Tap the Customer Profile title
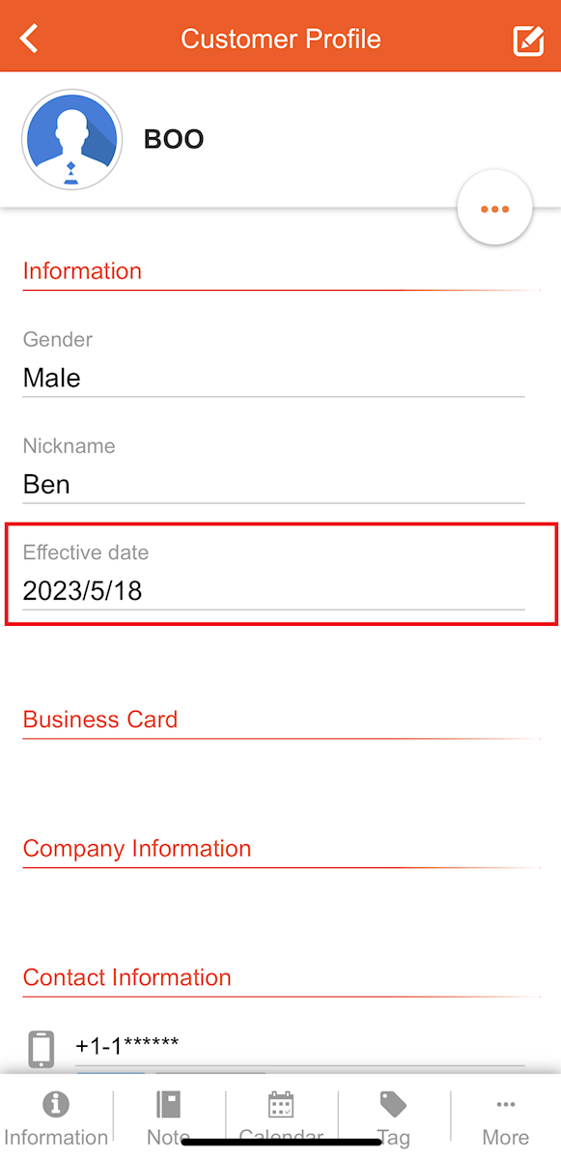Screen dimensions: 561x1158 (280, 39)
